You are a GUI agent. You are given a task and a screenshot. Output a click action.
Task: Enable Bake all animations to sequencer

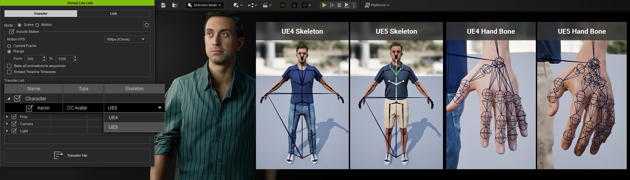[x=9, y=66]
